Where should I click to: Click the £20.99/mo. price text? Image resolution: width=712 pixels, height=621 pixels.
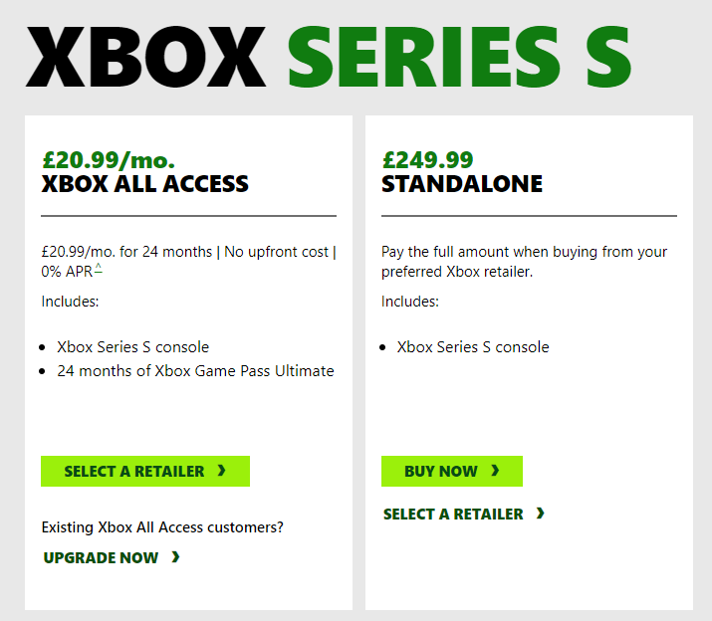tap(109, 159)
